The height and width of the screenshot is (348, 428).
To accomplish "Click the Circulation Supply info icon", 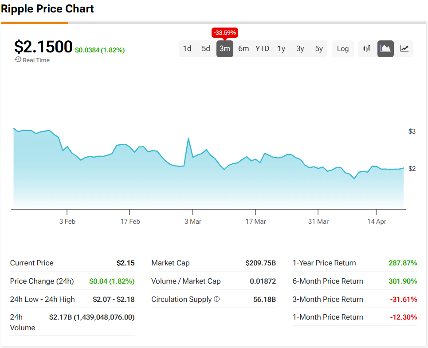I will pos(216,299).
